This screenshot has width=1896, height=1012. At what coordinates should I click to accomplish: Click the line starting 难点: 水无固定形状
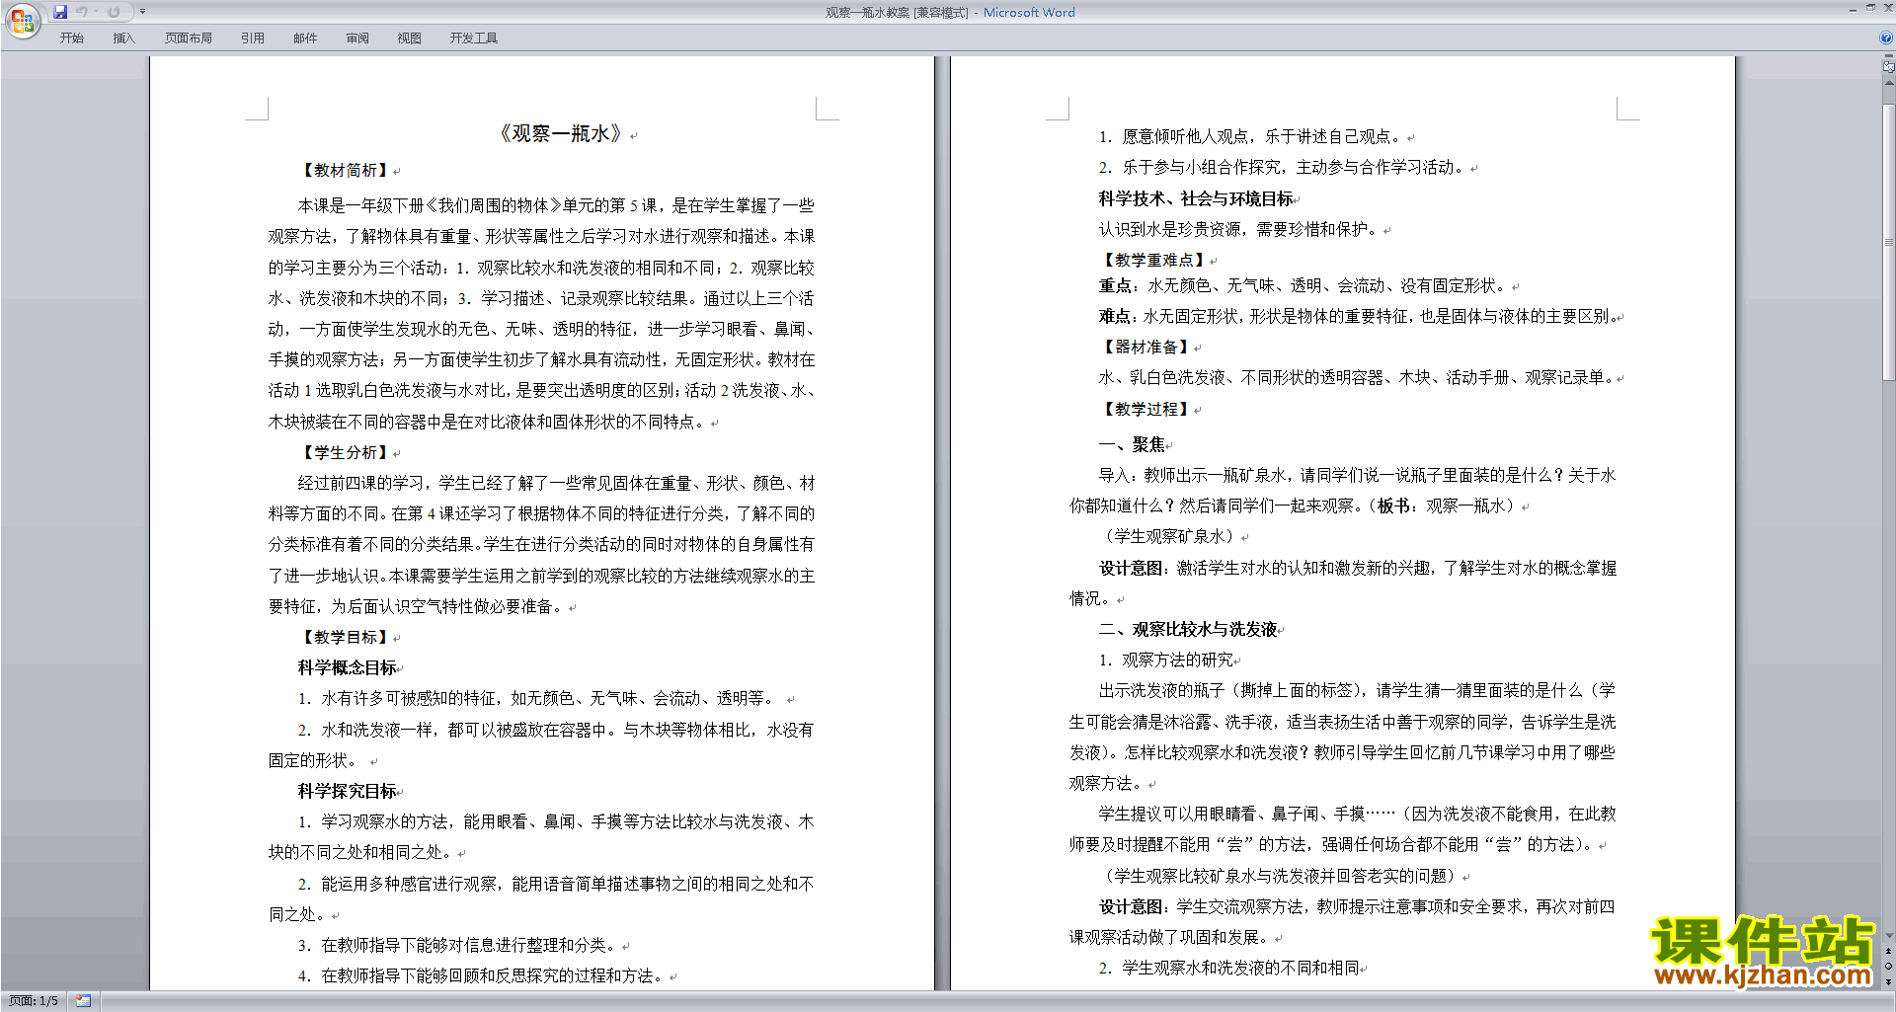click(1358, 317)
